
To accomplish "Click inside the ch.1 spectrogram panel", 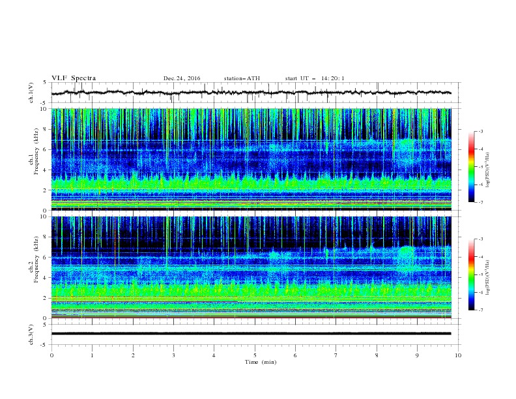I will 251,159.
